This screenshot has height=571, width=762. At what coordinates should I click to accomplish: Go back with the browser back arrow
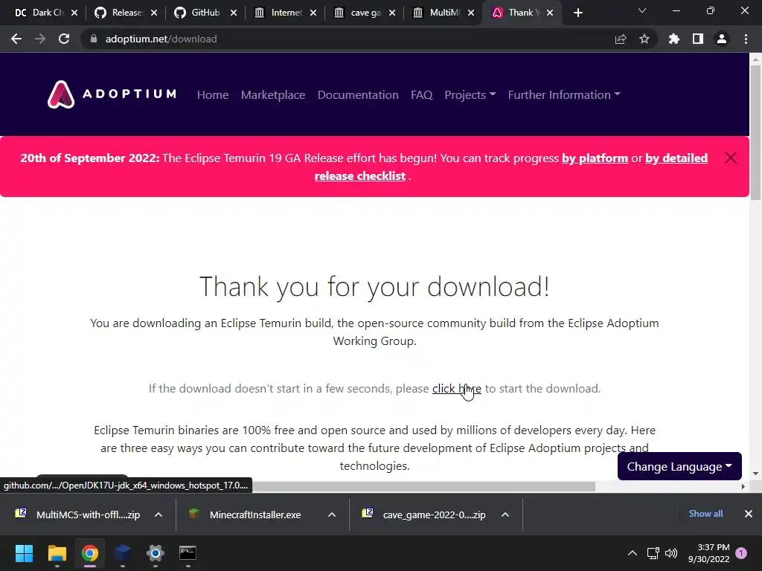[x=16, y=39]
